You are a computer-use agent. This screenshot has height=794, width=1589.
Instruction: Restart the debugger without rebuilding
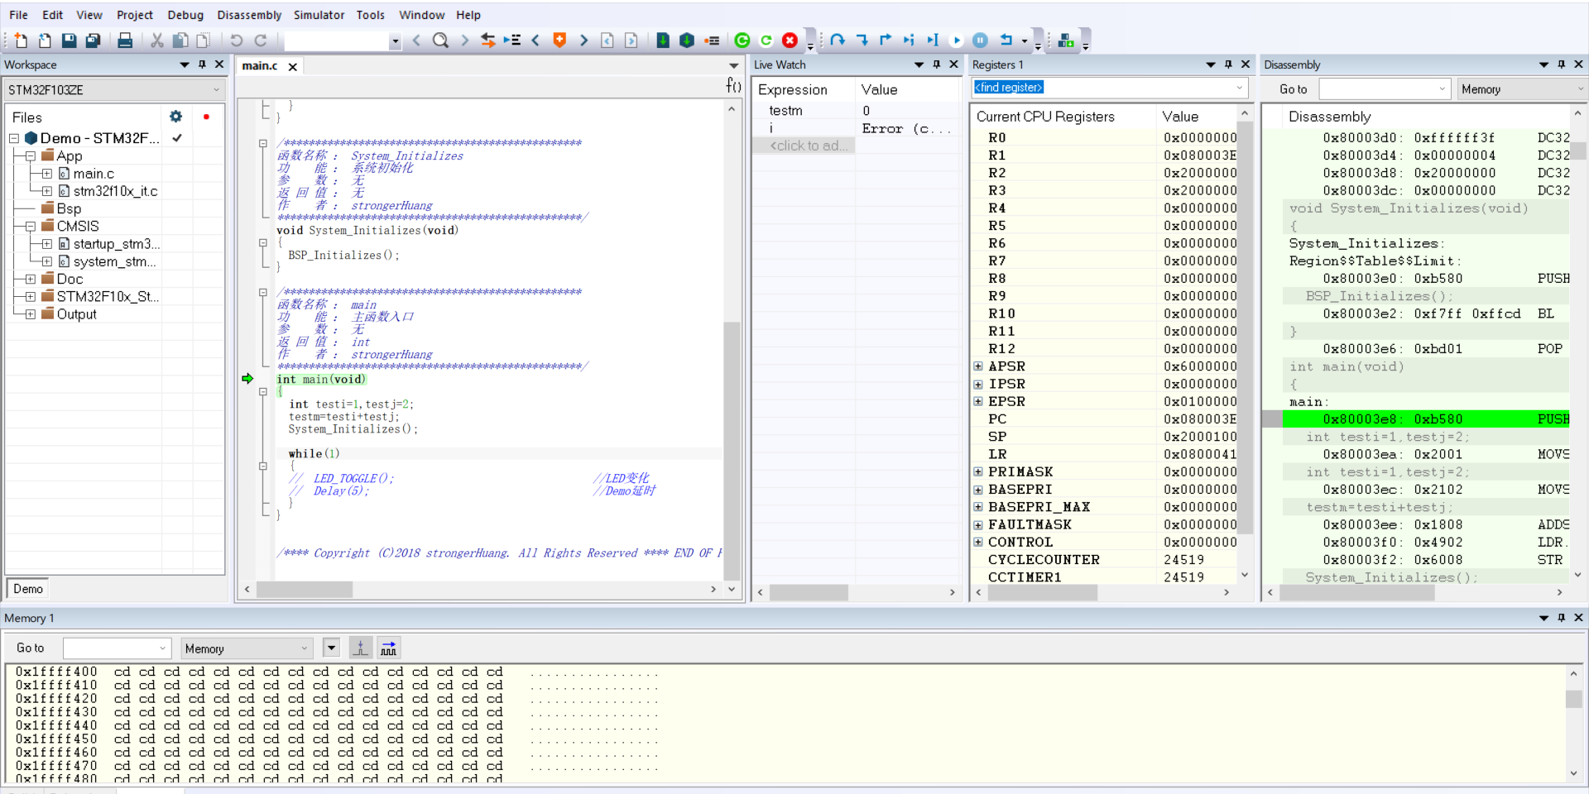pos(766,40)
